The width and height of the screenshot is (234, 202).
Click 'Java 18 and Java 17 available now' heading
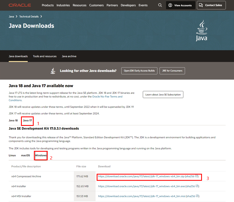41,86
